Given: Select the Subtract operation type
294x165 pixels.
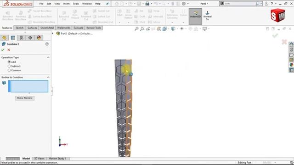Looking at the screenshot, I should click(x=9, y=66).
